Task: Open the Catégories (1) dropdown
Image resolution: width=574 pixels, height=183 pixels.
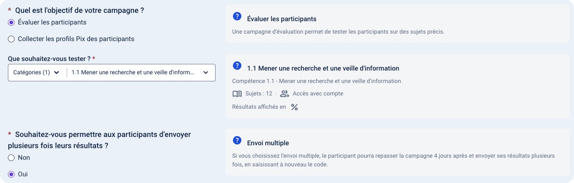Action: point(37,73)
